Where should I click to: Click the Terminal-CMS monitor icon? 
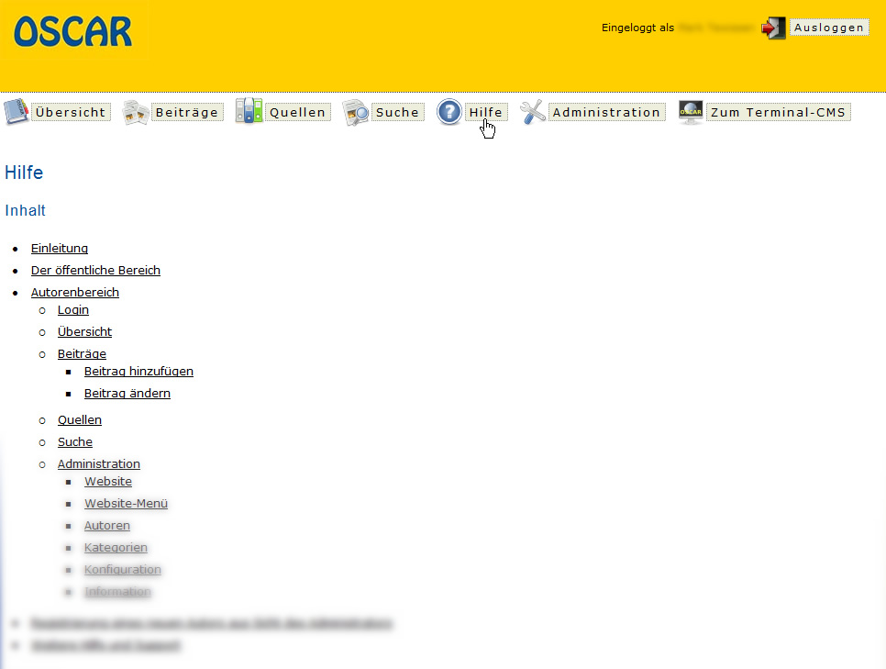tap(691, 112)
